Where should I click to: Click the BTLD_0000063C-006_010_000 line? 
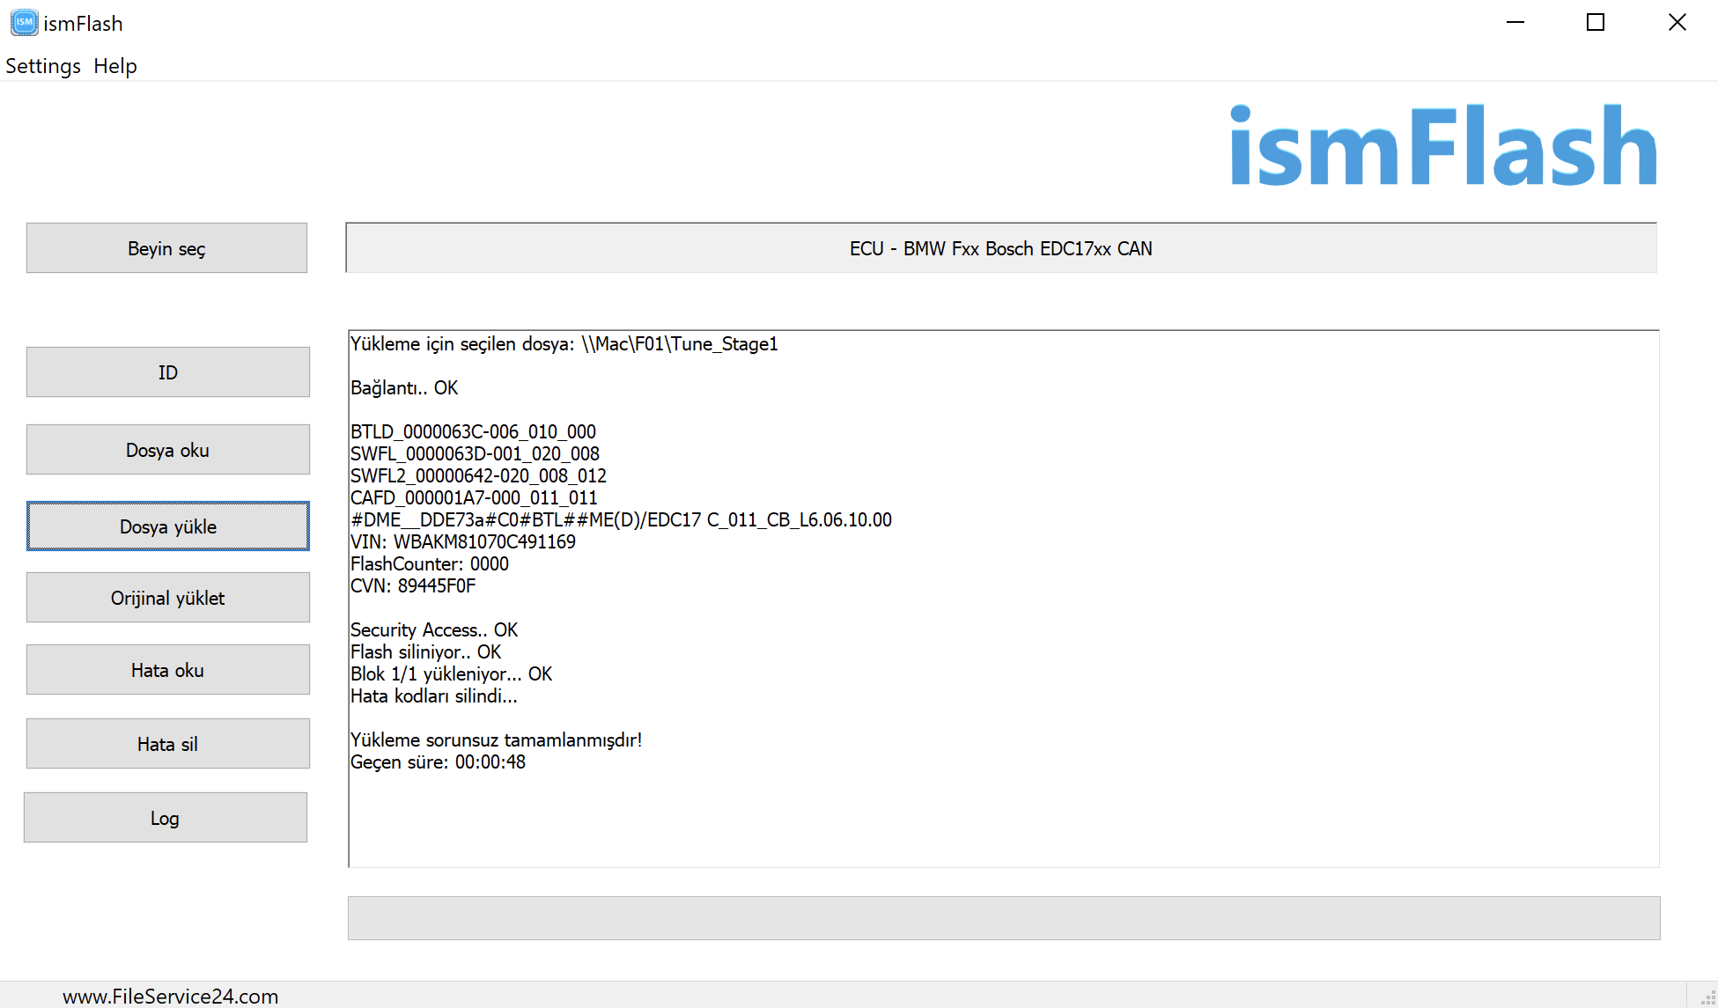coord(474,432)
